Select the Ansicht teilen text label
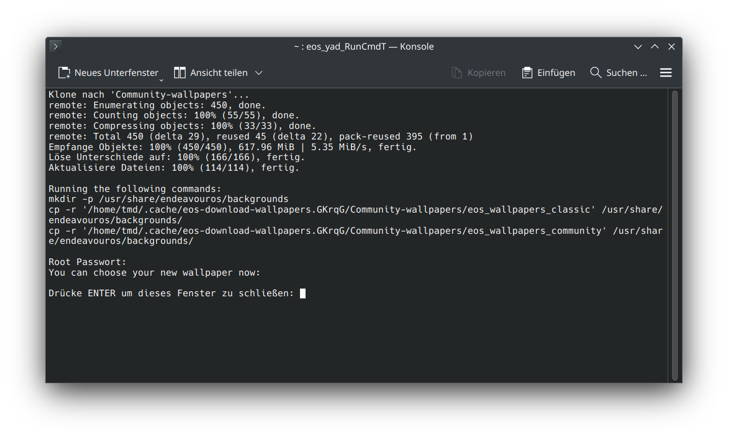This screenshot has height=438, width=729. click(219, 73)
